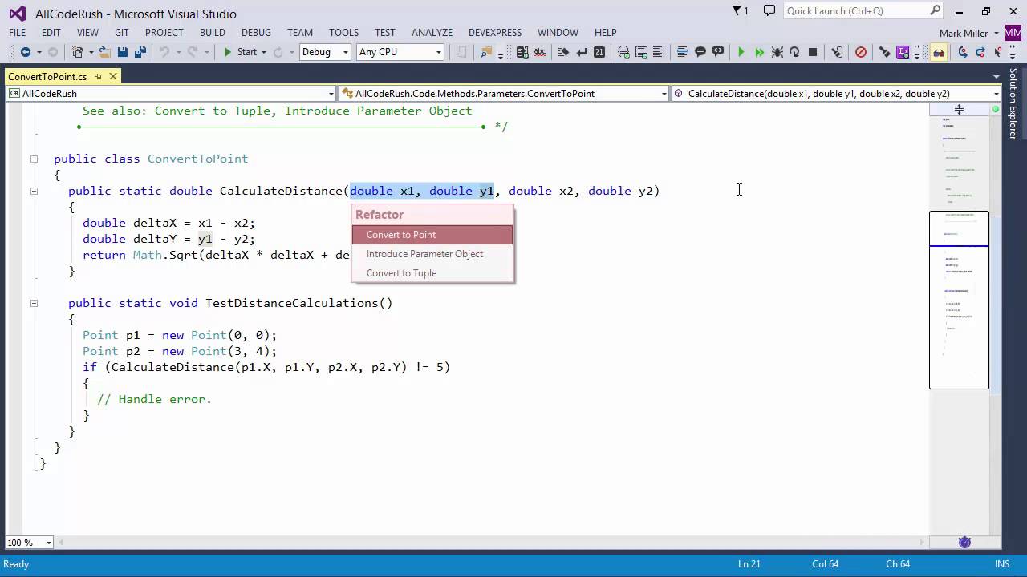Screen dimensions: 1027x577
Task: Click the purple CodeRush icon below editor
Action: pyautogui.click(x=964, y=543)
